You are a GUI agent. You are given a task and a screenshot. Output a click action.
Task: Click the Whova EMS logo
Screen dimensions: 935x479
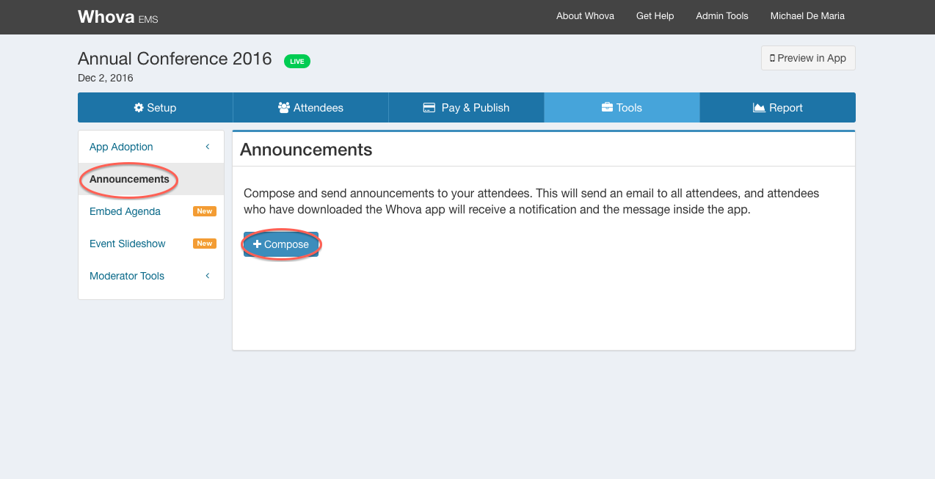tap(117, 17)
